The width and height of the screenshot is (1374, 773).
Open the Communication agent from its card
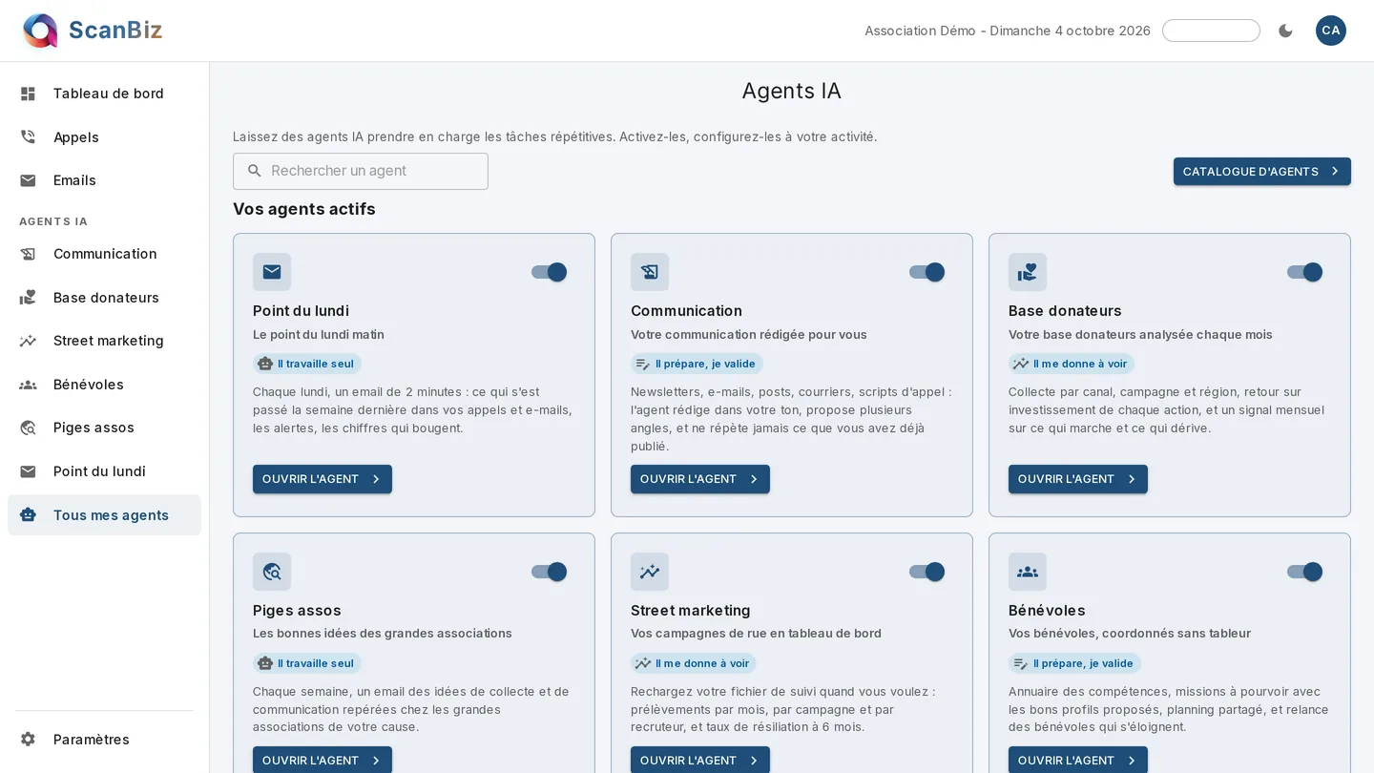tap(700, 479)
